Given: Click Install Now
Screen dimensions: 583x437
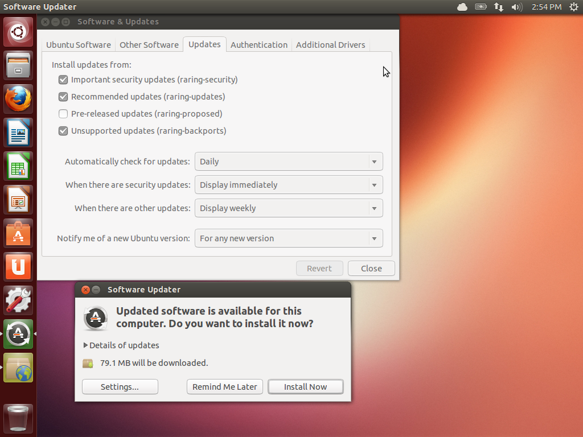Looking at the screenshot, I should tap(306, 387).
